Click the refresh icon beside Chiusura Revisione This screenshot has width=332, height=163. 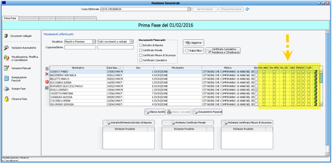[x=247, y=9]
